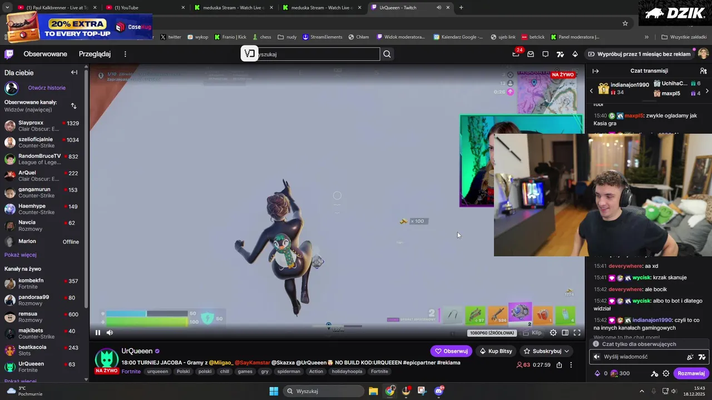Pause the stream playback
The width and height of the screenshot is (712, 400).
(98, 333)
